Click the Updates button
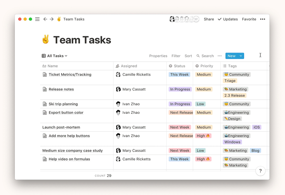This screenshot has height=195, width=285. pos(227,19)
